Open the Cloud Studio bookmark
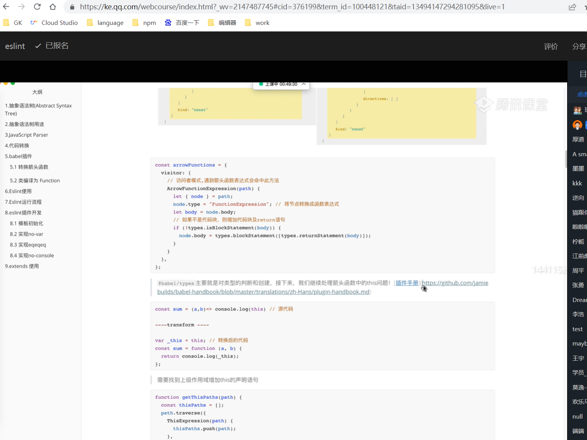587x440 pixels. point(54,23)
